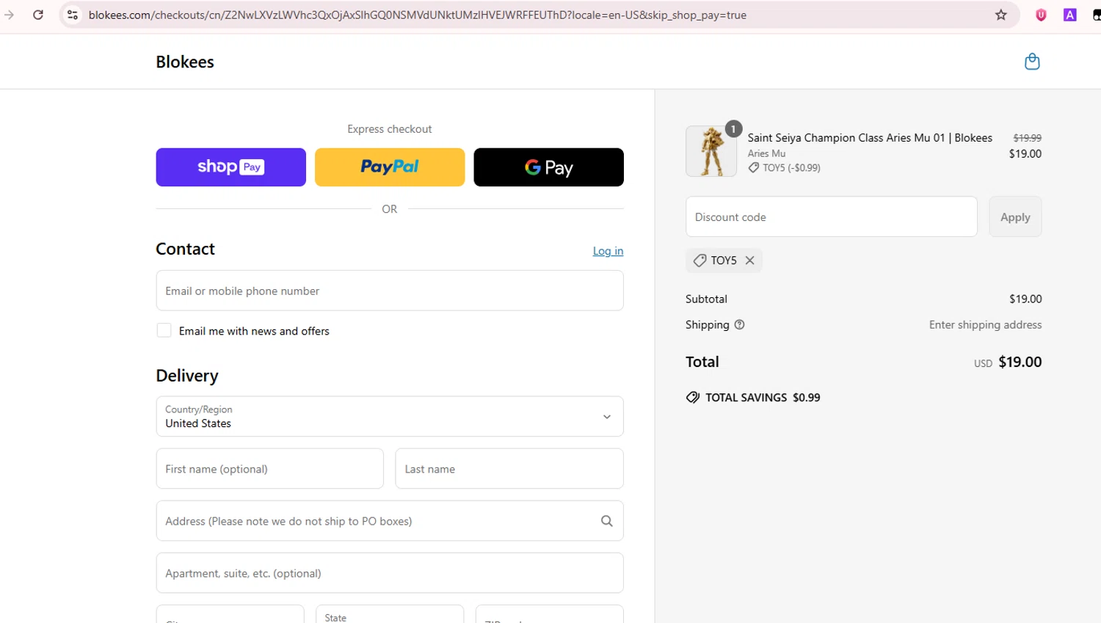Click the applied TOY5 discount tag chip
Screen dimensions: 1101x623
pos(723,261)
